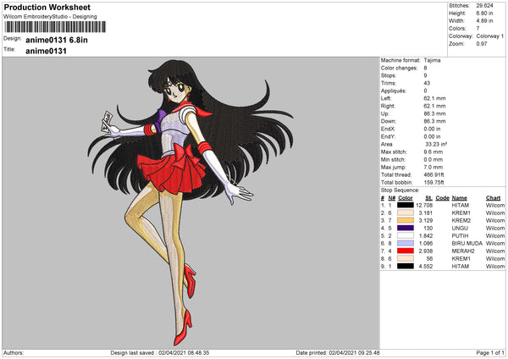Select the UNGU purple color swatch
The image size is (508, 359).
[x=406, y=228]
